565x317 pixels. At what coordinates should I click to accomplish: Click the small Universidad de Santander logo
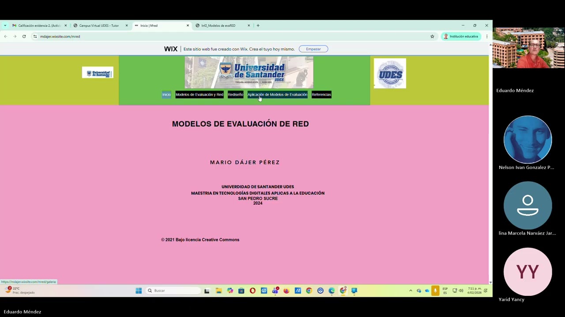click(98, 73)
